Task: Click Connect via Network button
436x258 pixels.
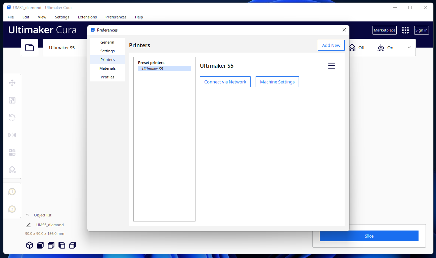Action: pos(225,82)
